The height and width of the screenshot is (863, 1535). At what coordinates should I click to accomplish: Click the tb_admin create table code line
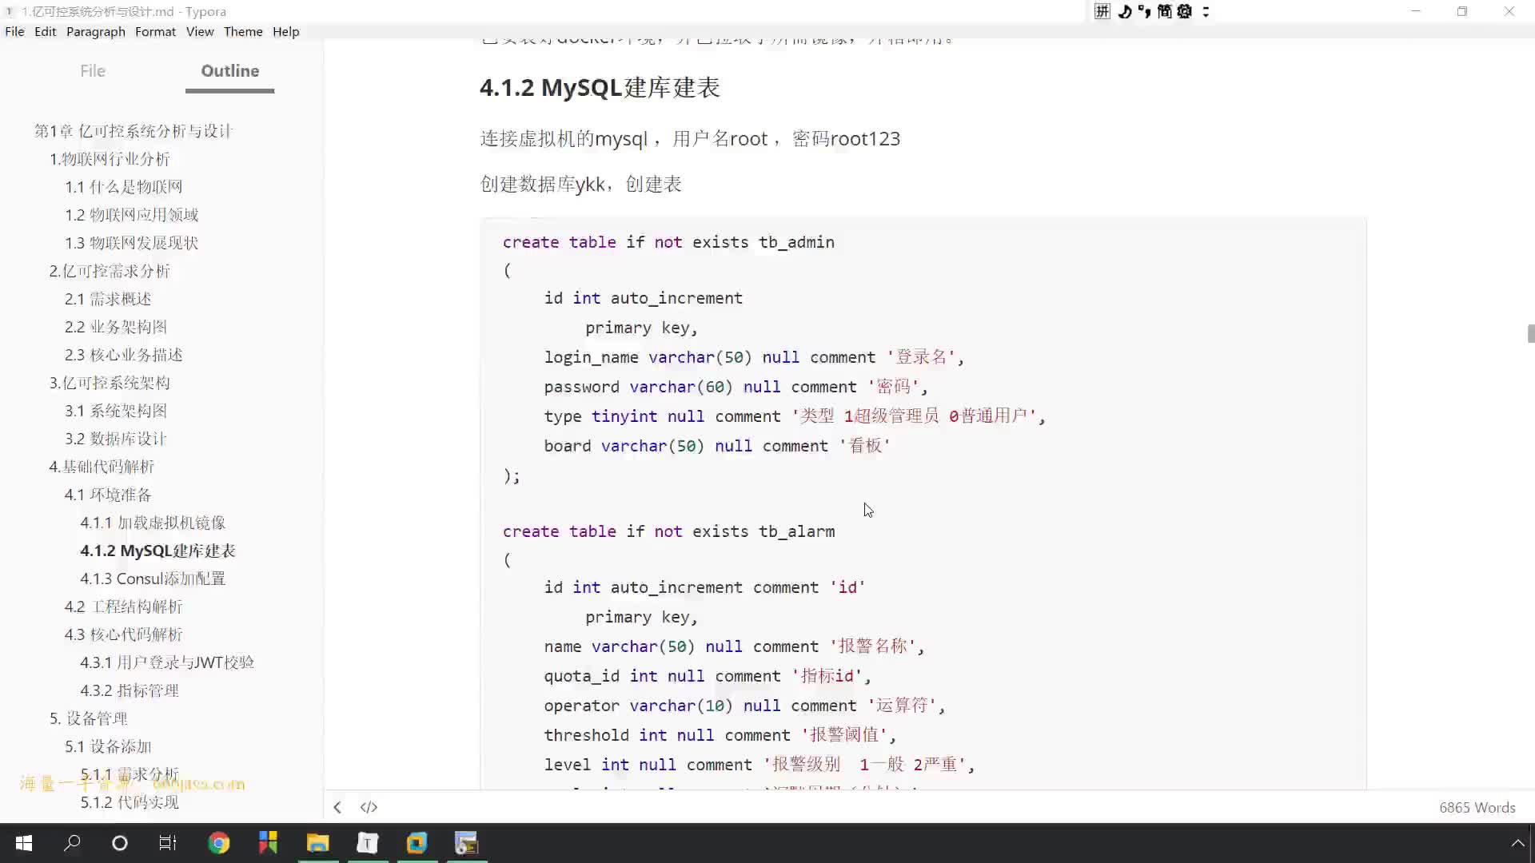[668, 242]
